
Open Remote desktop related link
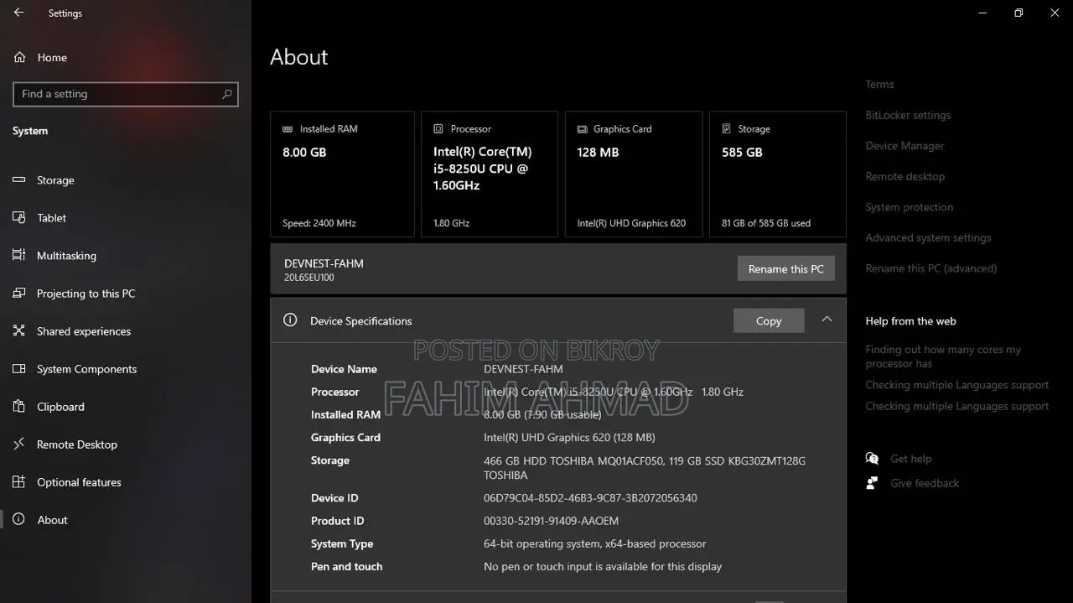[x=905, y=177]
